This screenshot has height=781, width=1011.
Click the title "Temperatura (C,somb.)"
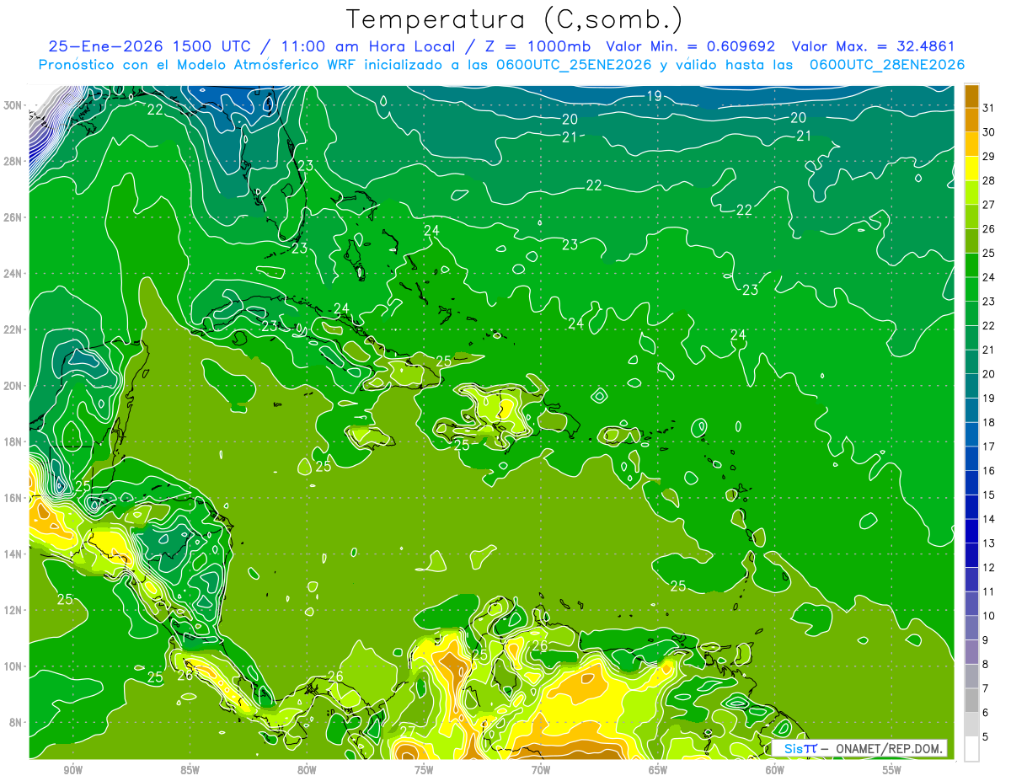(x=515, y=19)
